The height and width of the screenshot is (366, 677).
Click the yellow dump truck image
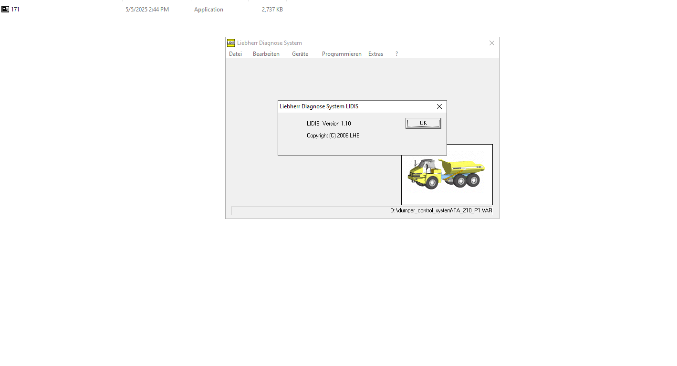coord(447,174)
